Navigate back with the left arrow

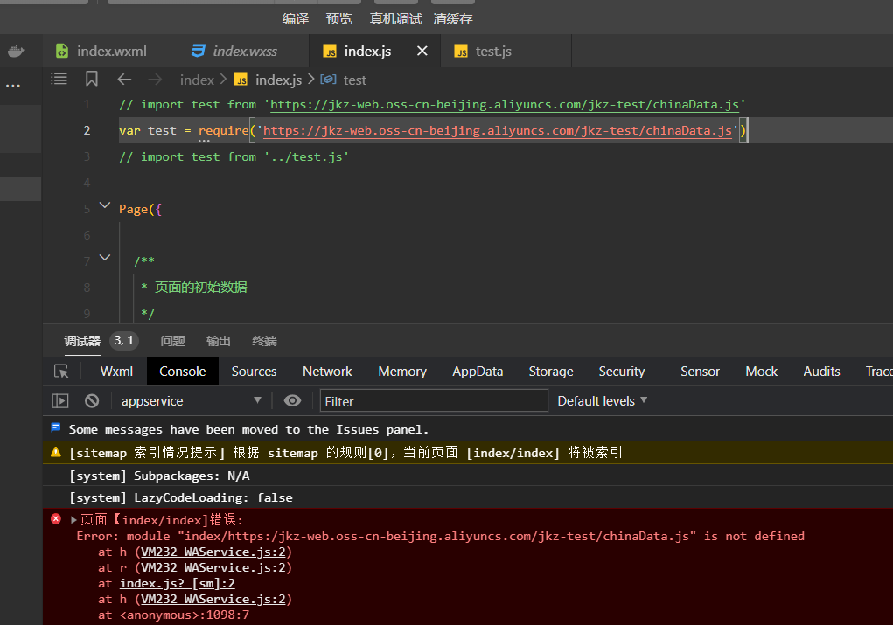pos(124,80)
